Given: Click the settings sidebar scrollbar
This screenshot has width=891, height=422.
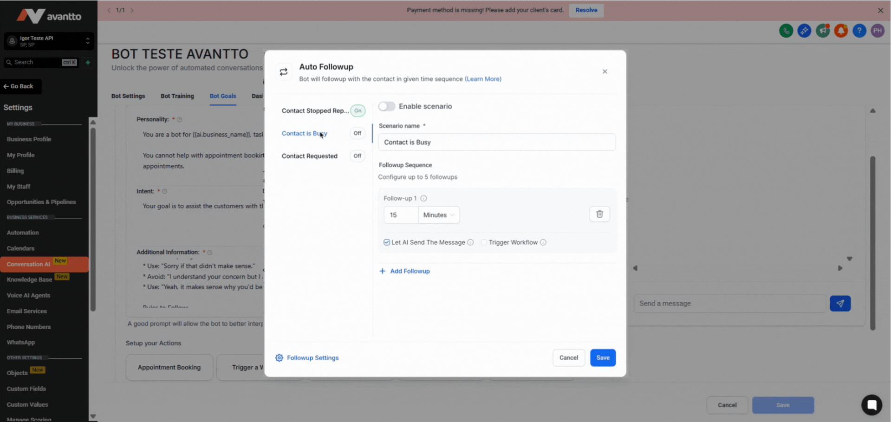Looking at the screenshot, I should (93, 218).
